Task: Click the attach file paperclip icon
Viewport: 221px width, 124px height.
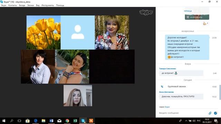Action: point(210,113)
